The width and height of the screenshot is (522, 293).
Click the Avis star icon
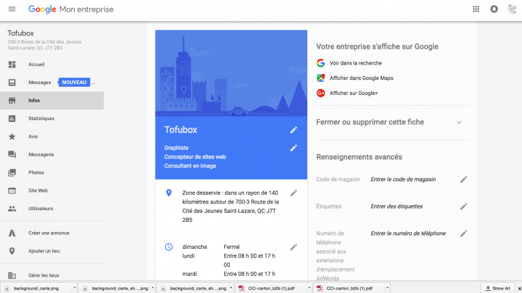pos(12,136)
